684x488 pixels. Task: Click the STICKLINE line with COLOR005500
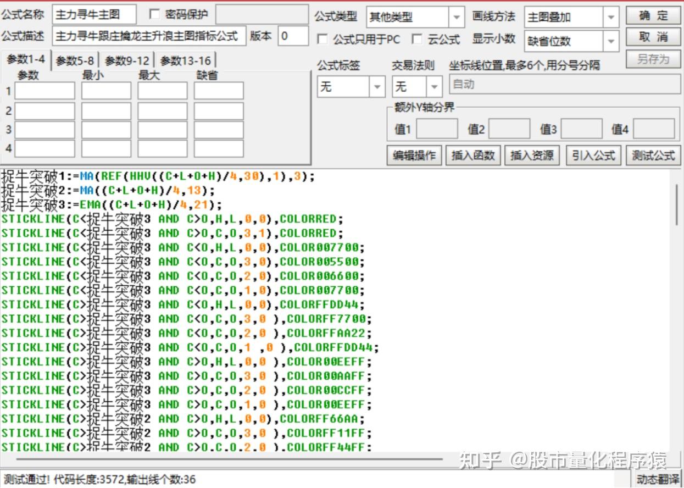point(183,262)
